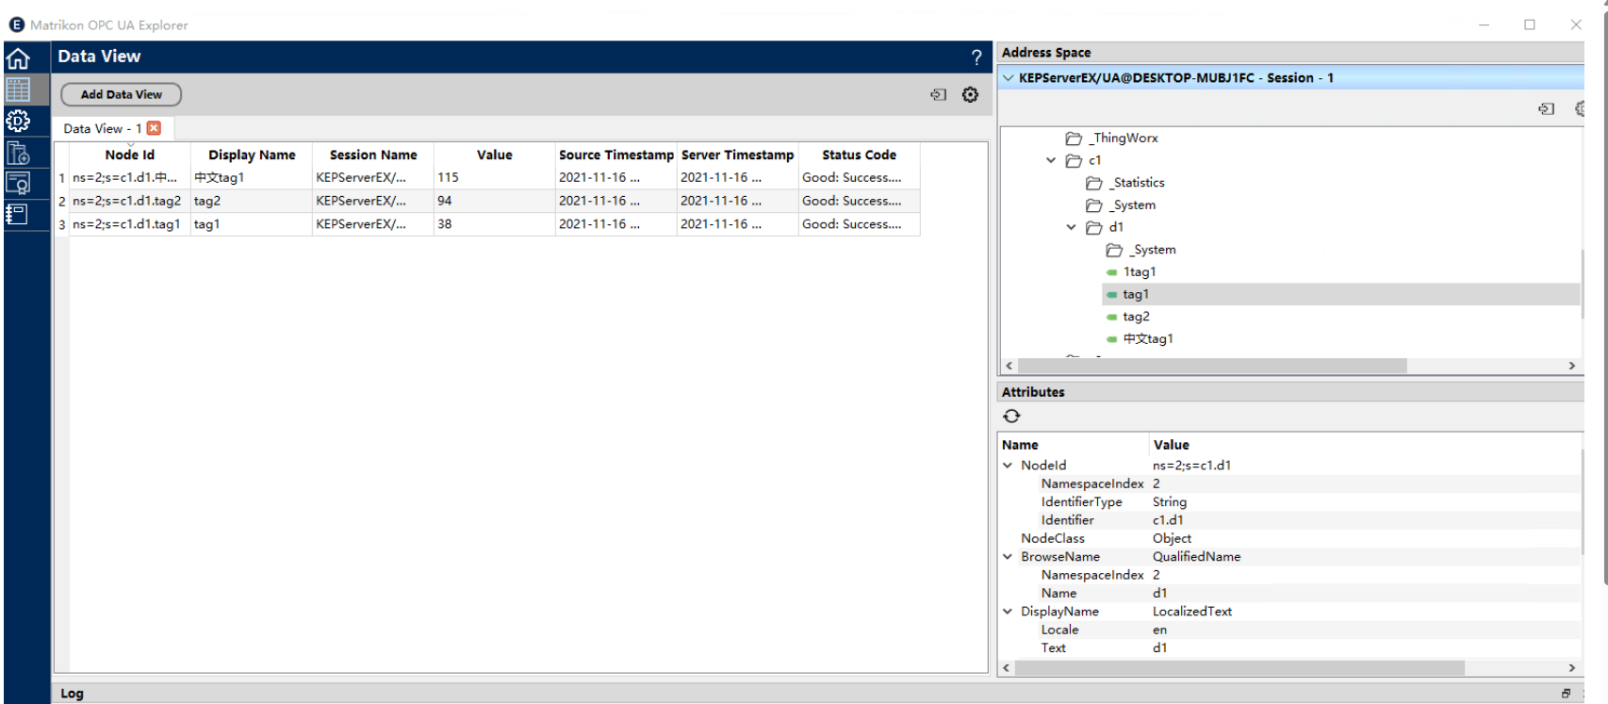
Task: Select the 1tag1 node in the tree
Action: (1131, 272)
